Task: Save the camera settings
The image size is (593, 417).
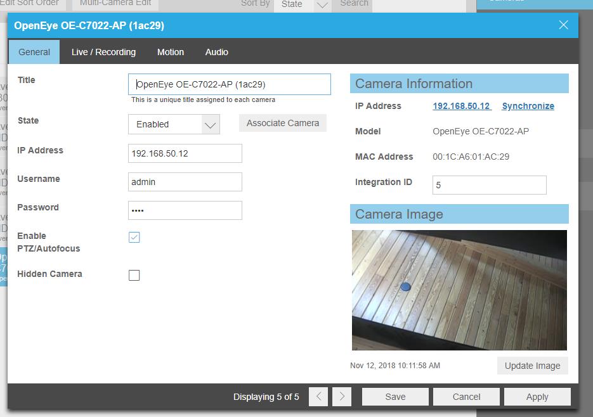Action: (x=395, y=397)
